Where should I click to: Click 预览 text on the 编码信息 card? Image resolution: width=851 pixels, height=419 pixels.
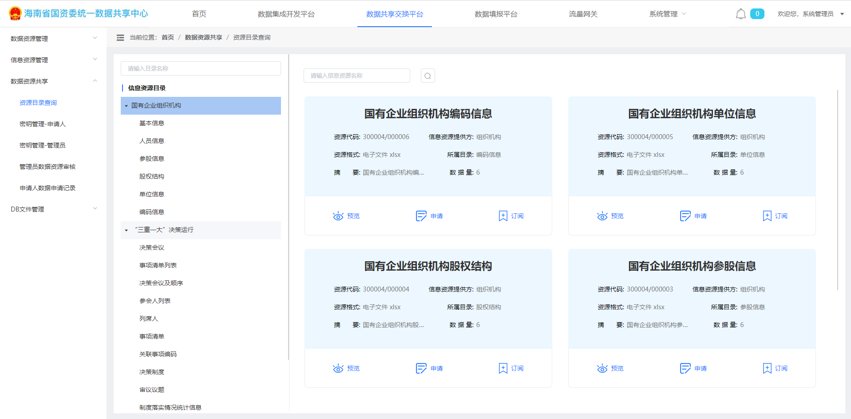coord(353,216)
